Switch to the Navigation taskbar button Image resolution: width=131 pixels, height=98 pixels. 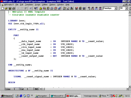[x=42, y=96]
